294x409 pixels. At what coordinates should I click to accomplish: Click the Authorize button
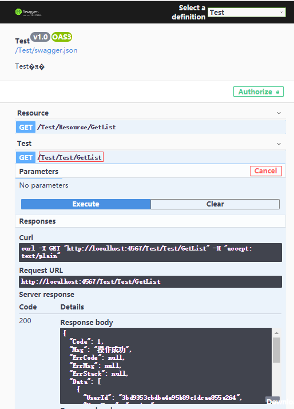click(259, 92)
